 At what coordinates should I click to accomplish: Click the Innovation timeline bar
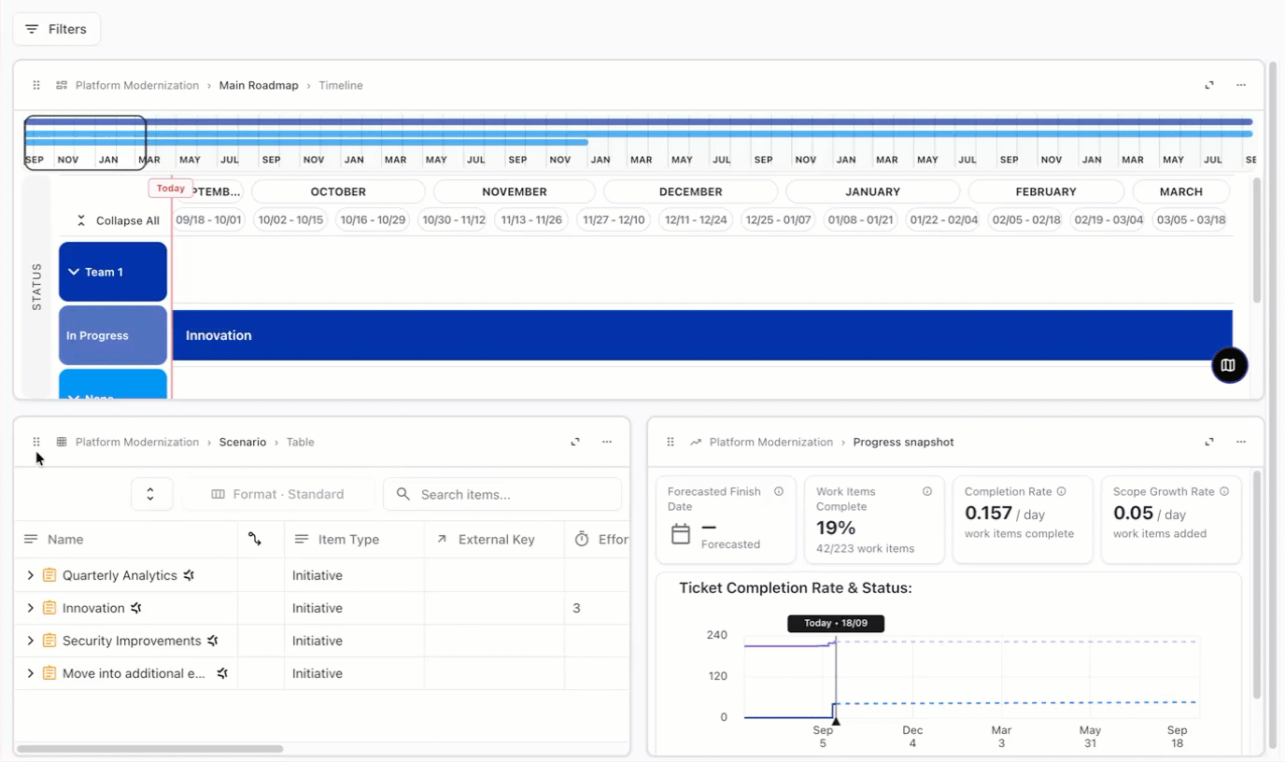[702, 335]
